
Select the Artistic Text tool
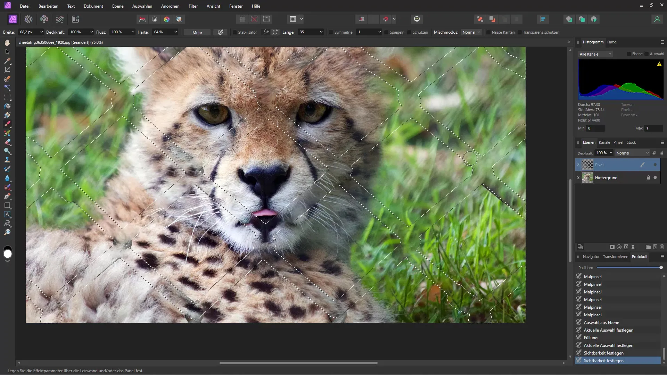[7, 214]
